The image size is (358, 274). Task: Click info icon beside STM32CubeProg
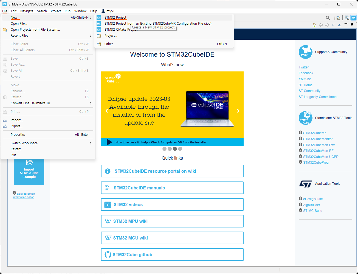(300, 162)
